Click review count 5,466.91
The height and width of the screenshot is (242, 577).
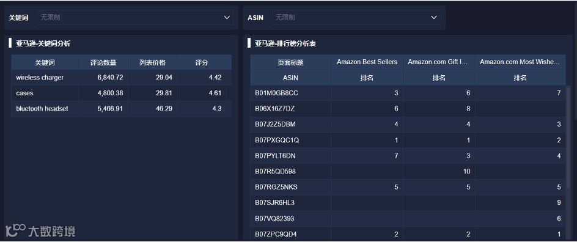pos(111,109)
